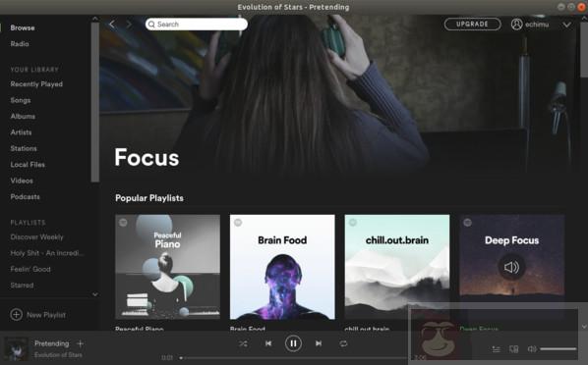Screen dimensions: 588x365
Task: Open the Holy Shit playlist
Action: tap(47, 253)
